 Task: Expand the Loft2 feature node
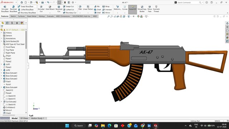coord(1,70)
